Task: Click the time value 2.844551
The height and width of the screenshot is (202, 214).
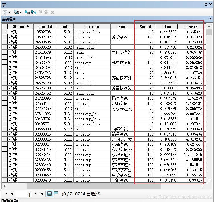Action: 166,68
